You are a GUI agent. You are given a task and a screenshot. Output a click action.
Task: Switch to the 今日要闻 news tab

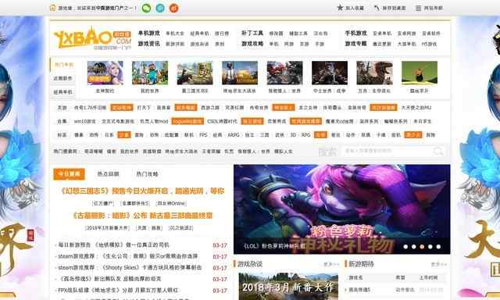(70, 174)
